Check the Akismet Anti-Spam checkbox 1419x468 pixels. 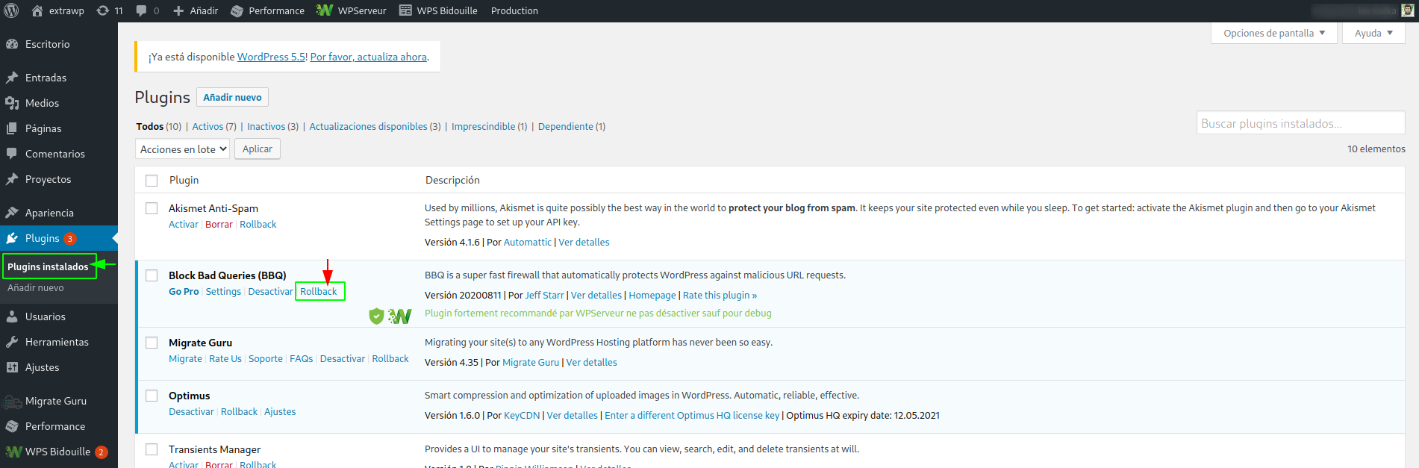point(152,208)
